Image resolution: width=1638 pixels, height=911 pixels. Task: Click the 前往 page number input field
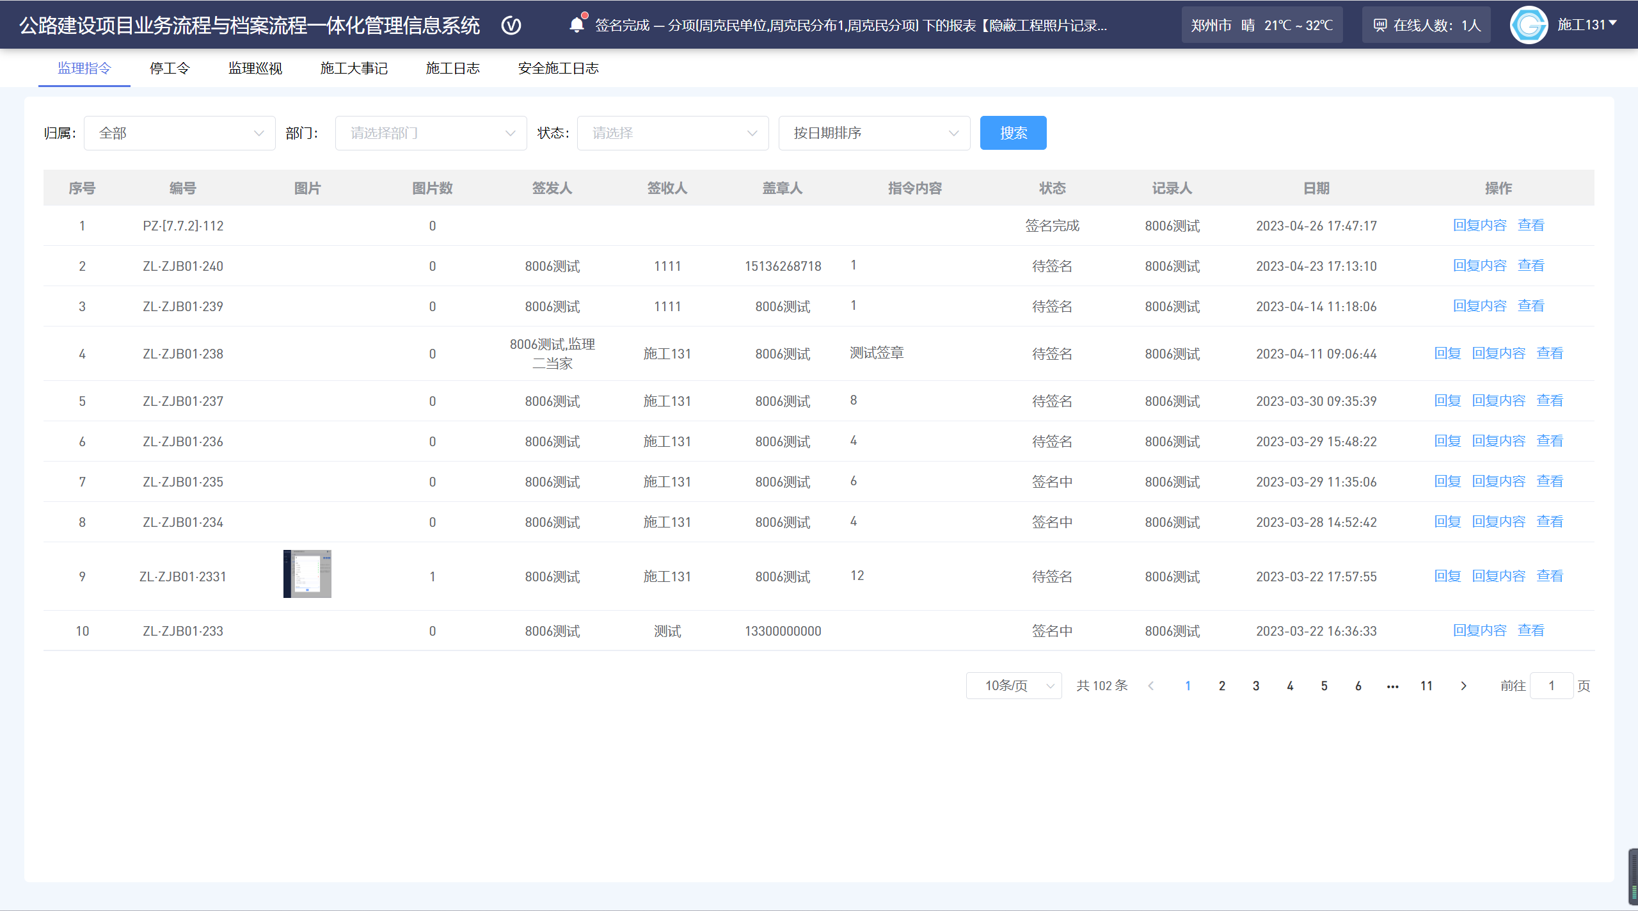click(1552, 686)
